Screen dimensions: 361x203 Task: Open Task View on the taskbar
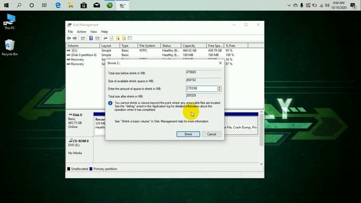44,5
